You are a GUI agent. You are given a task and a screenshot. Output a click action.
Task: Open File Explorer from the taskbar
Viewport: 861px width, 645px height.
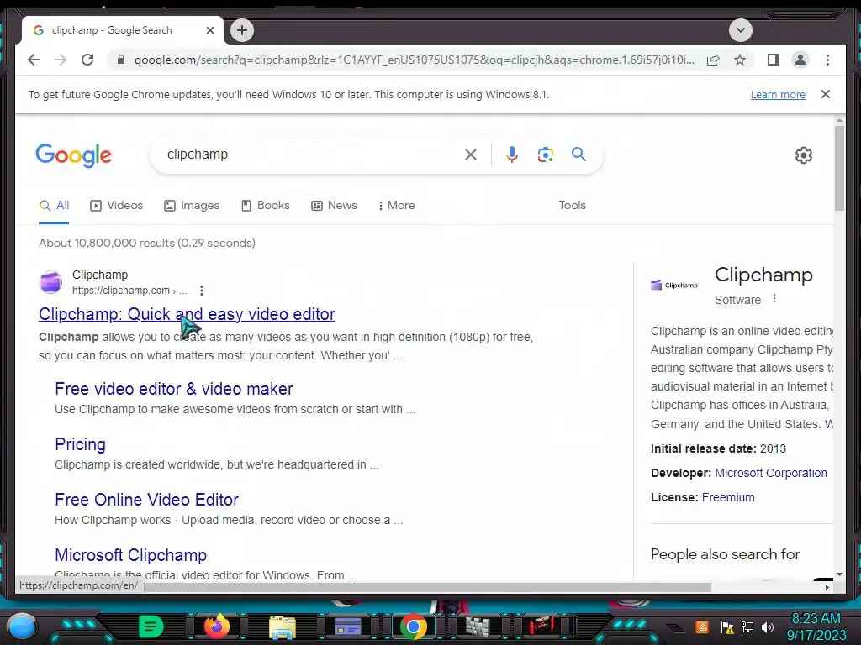click(283, 627)
